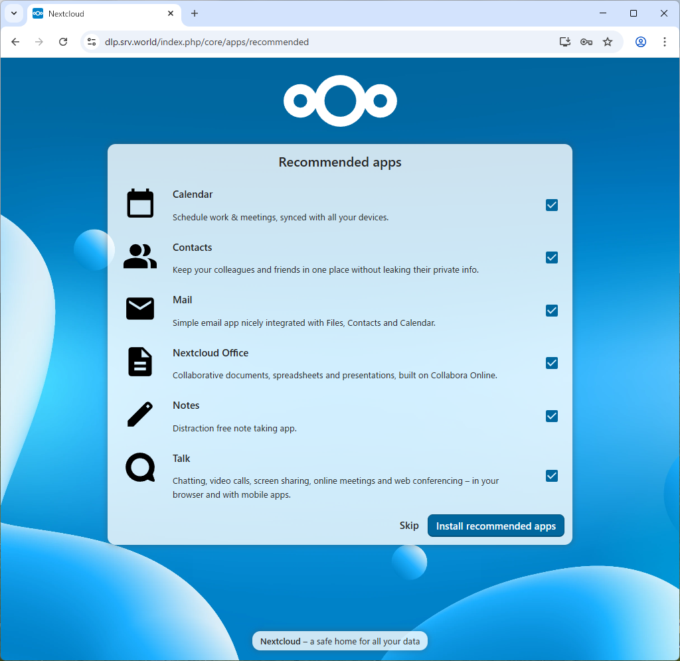Uncheck the Nextcloud Office checkbox
Image resolution: width=680 pixels, height=661 pixels.
[x=552, y=363]
